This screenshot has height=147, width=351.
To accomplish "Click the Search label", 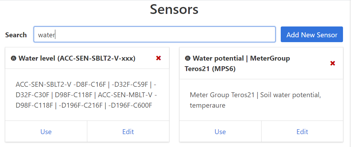I will [x=16, y=35].
